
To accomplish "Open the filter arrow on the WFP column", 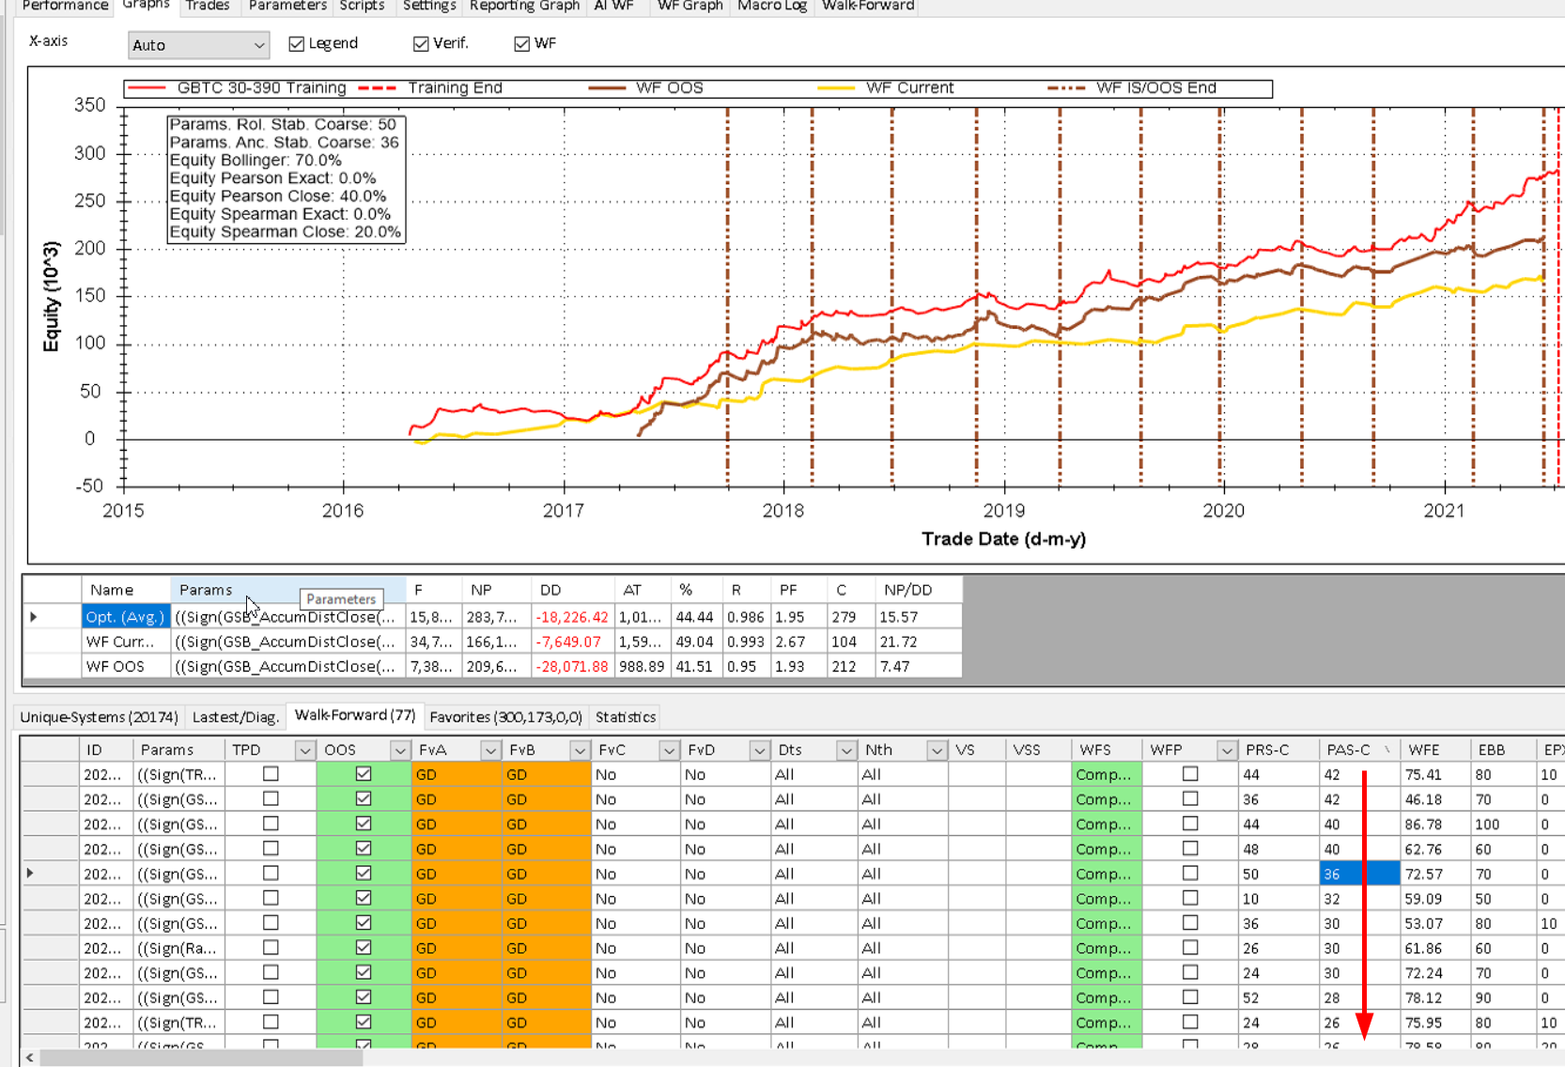I will coord(1226,750).
